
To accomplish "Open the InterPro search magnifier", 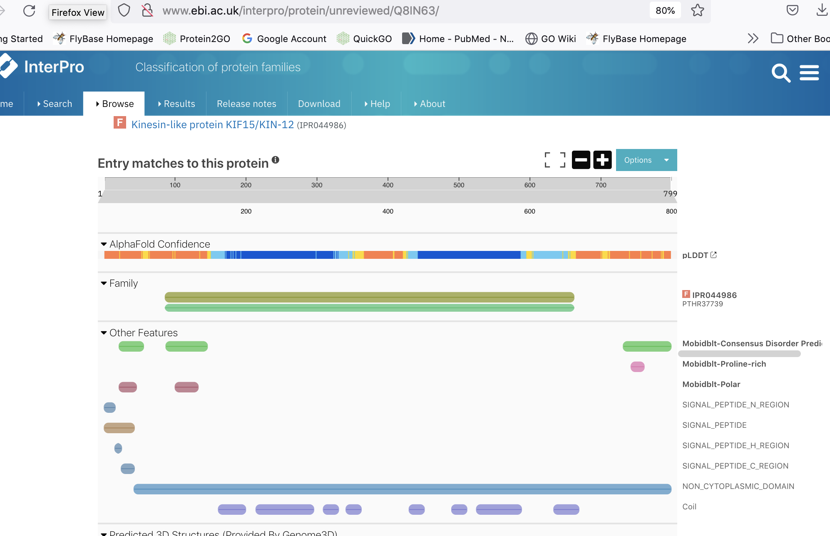I will [x=781, y=73].
